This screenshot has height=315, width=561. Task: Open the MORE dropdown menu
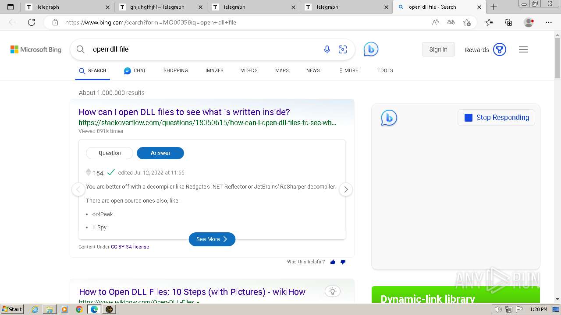349,70
